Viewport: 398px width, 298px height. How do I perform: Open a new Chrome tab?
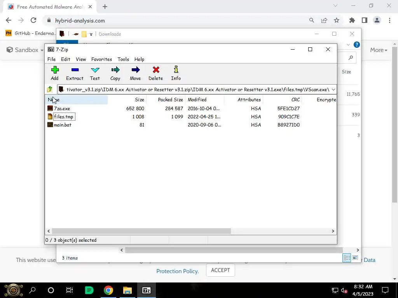pyautogui.click(x=105, y=7)
